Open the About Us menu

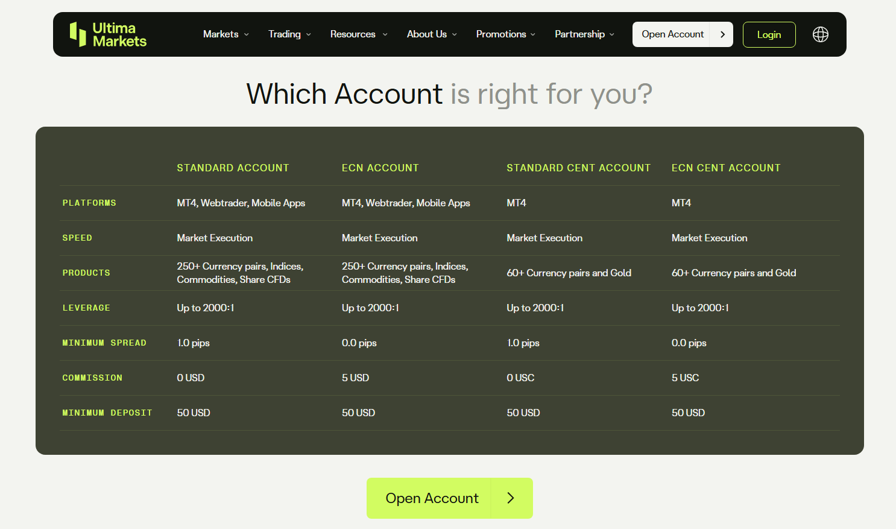(427, 34)
